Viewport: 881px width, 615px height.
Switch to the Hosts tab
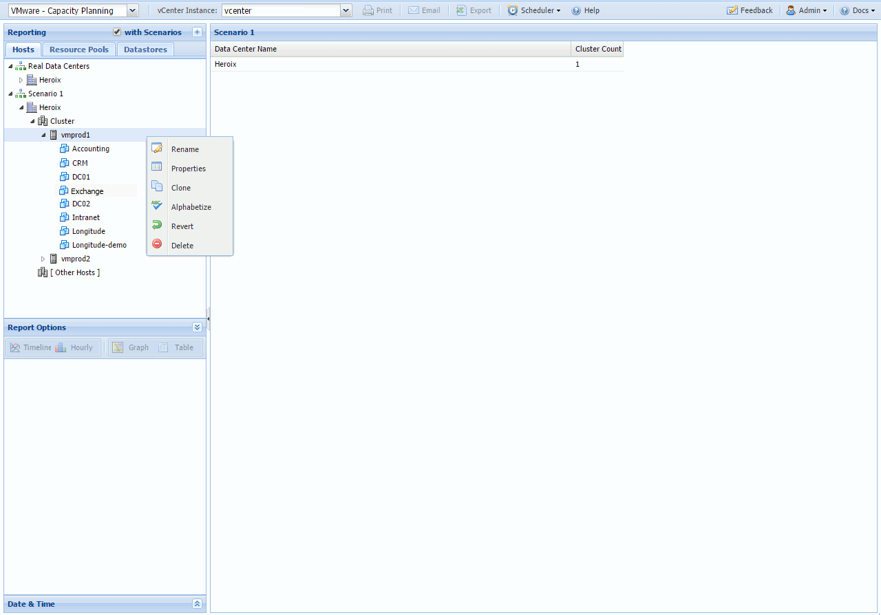[23, 50]
